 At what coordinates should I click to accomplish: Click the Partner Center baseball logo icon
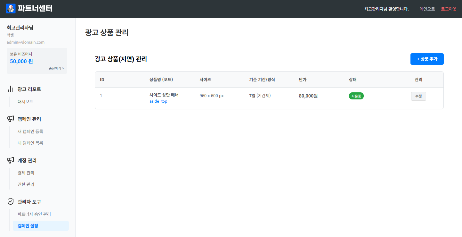point(11,9)
